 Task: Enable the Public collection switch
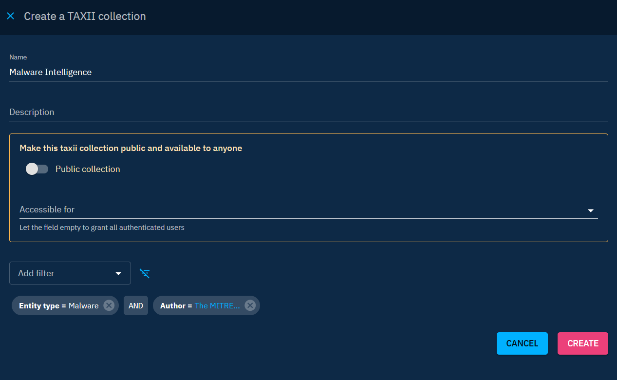pyautogui.click(x=37, y=169)
